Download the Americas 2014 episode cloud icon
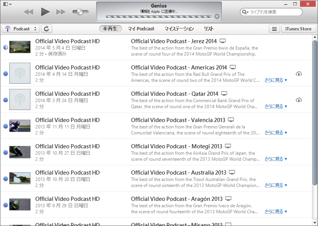Viewport: 318px width, 226px height. [299, 74]
